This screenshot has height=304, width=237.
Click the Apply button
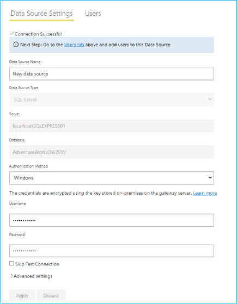pyautogui.click(x=22, y=296)
